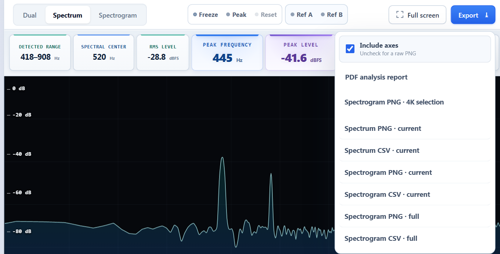
Task: Enter Full screen mode
Action: [x=417, y=15]
